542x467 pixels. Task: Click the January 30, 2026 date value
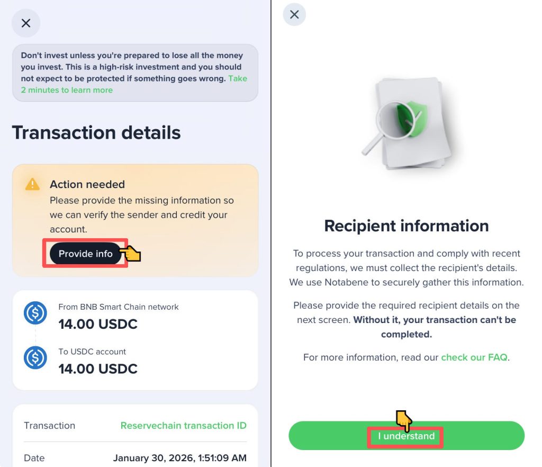pyautogui.click(x=179, y=458)
